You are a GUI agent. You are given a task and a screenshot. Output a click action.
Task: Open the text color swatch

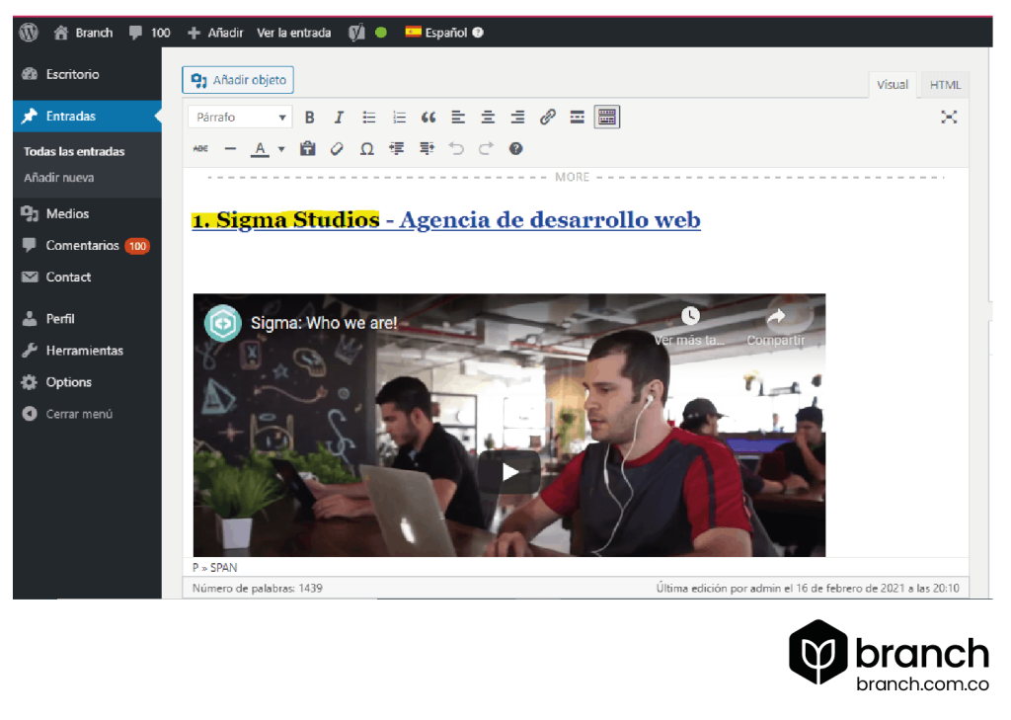click(260, 148)
